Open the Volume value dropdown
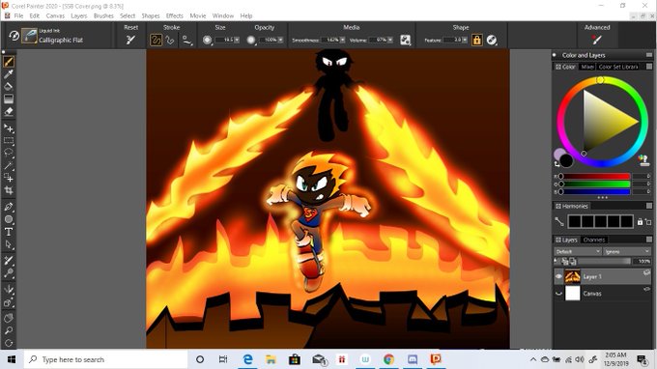657x369 pixels. pos(390,40)
